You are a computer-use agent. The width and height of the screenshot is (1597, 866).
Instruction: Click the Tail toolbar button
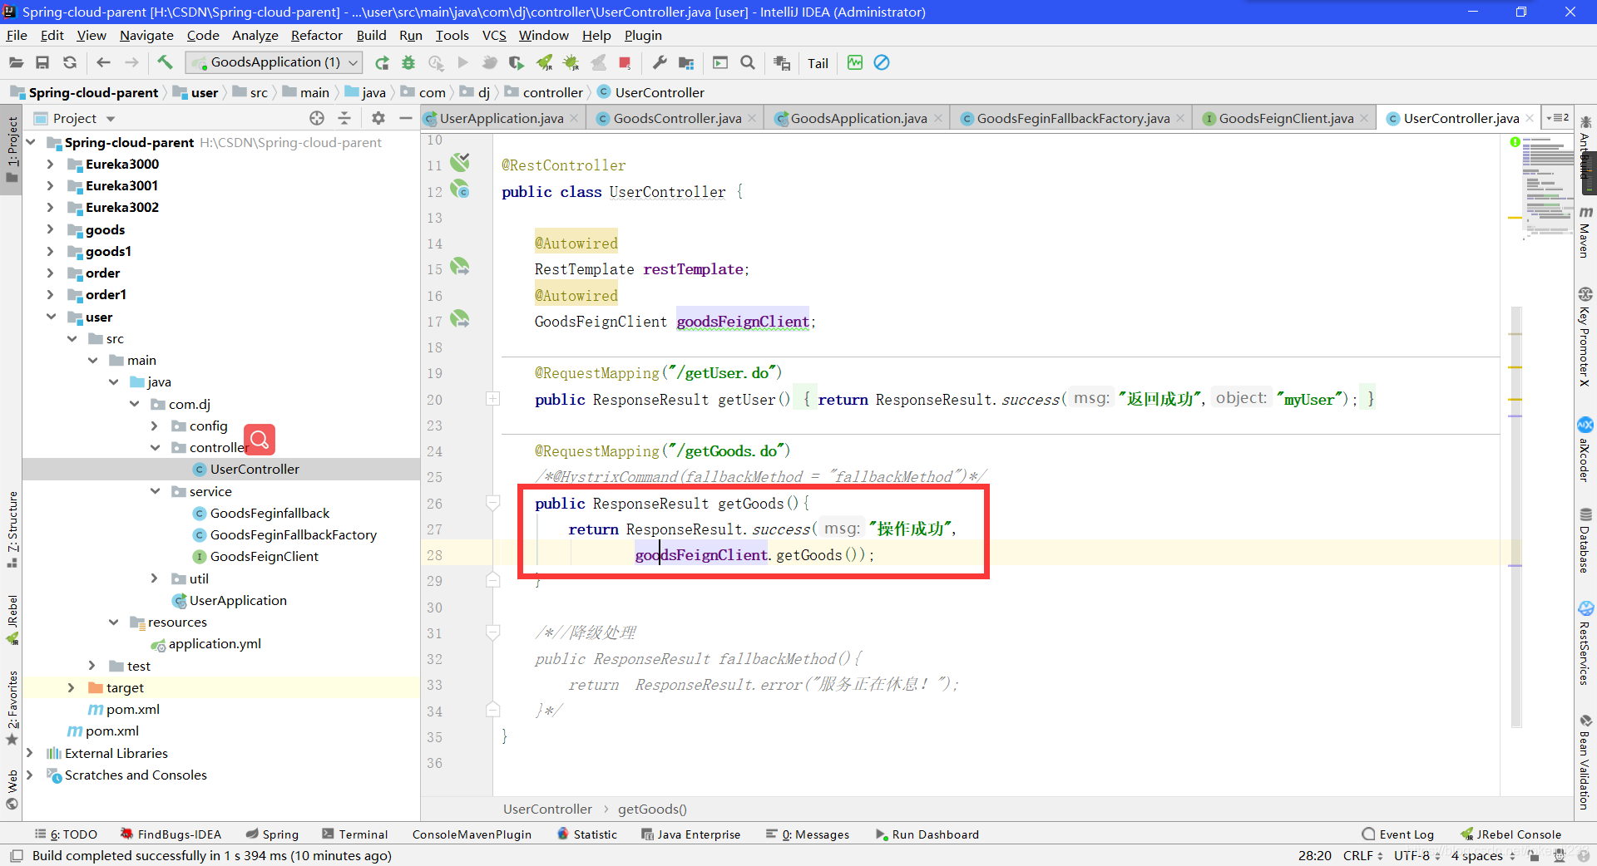(x=818, y=63)
